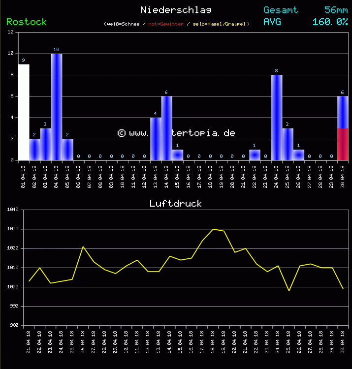Click the 13.04.18 bar labeled 4

click(156, 139)
